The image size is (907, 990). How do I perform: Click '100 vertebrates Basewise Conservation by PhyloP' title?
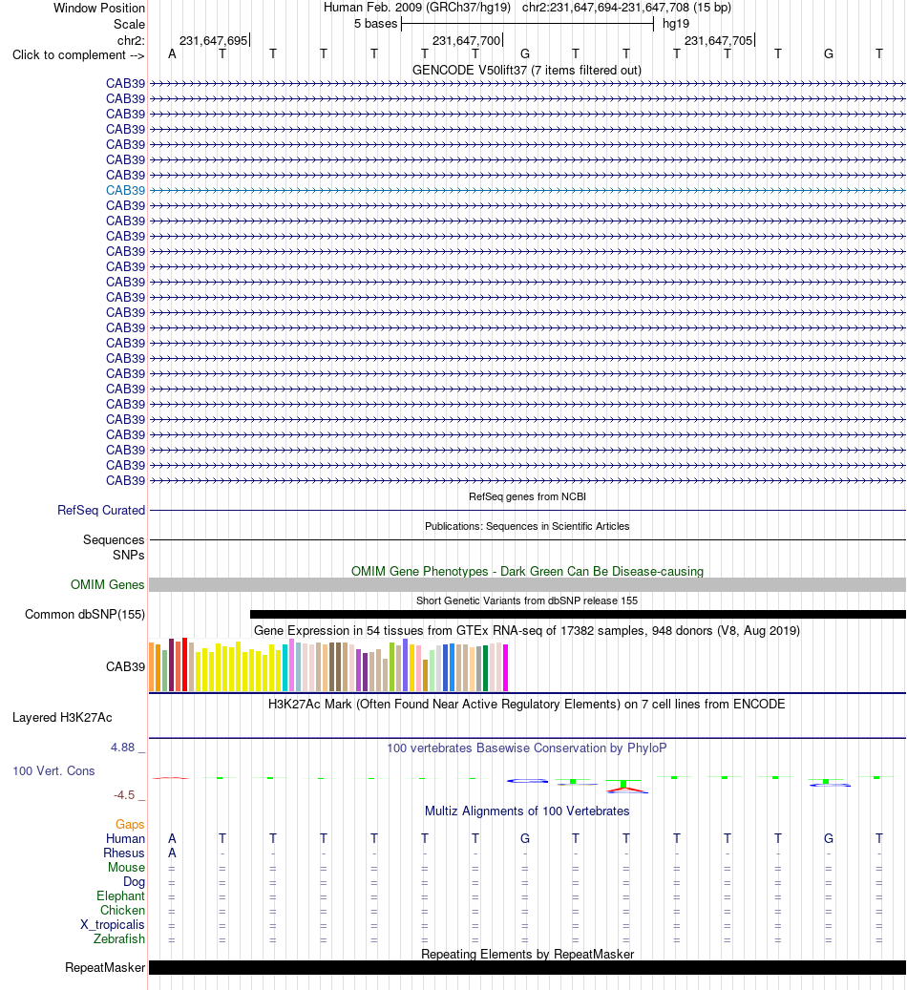527,748
